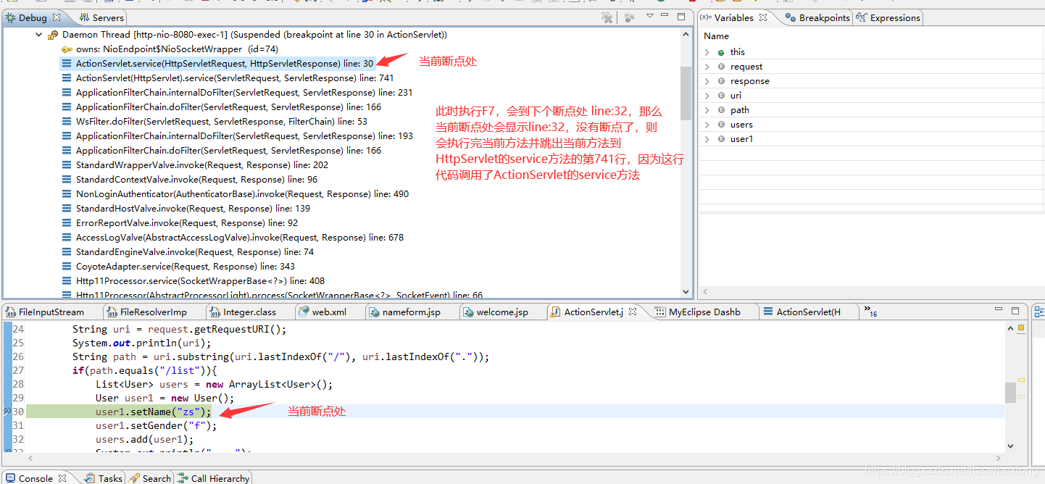Open the Debug view menu triangle

650,16
